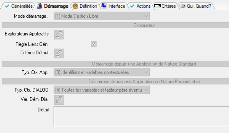229x133 pixels.
Task: Open the Typ. Ctx. App. dropdown
Action: 146,72
